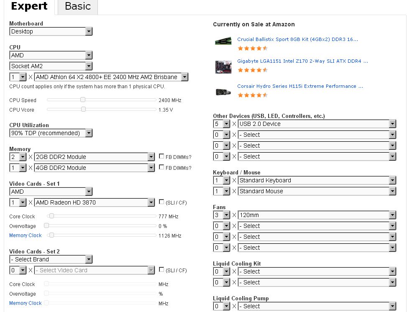Click star rating under Corsair Hydro listing

(252, 95)
